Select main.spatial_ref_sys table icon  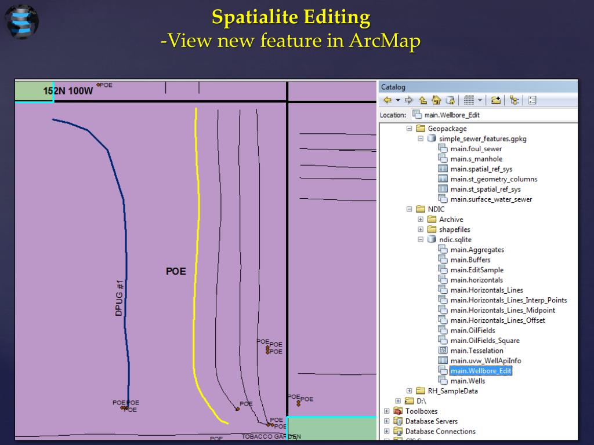(443, 169)
